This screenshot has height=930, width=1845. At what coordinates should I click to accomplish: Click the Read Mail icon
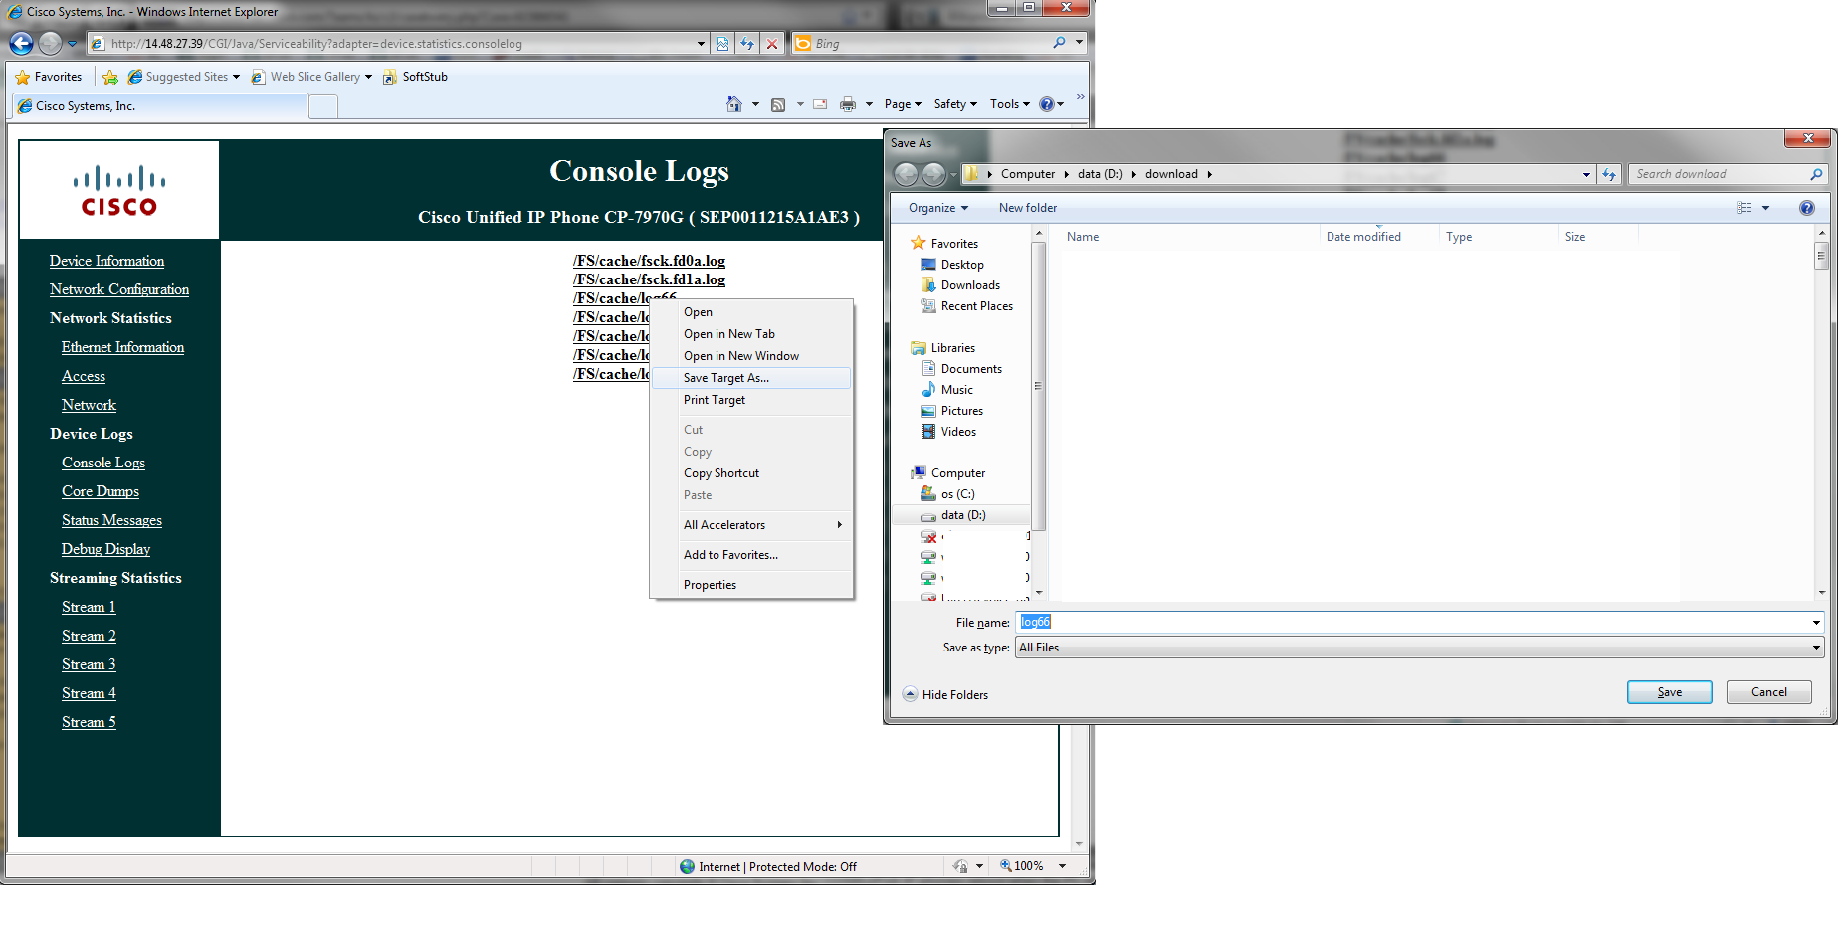click(820, 104)
